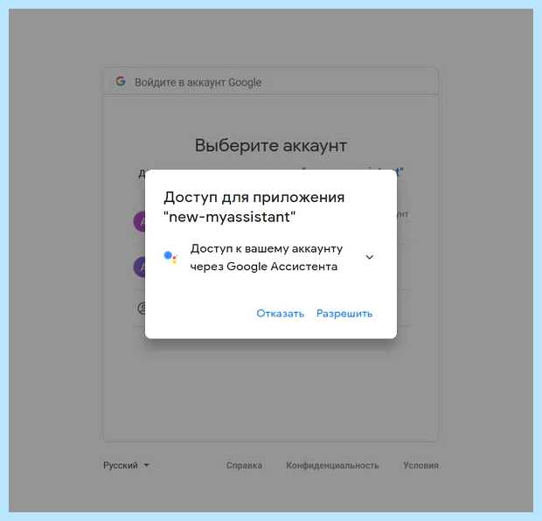
Task: Click the Google Assistant icon in dialog
Action: point(170,257)
